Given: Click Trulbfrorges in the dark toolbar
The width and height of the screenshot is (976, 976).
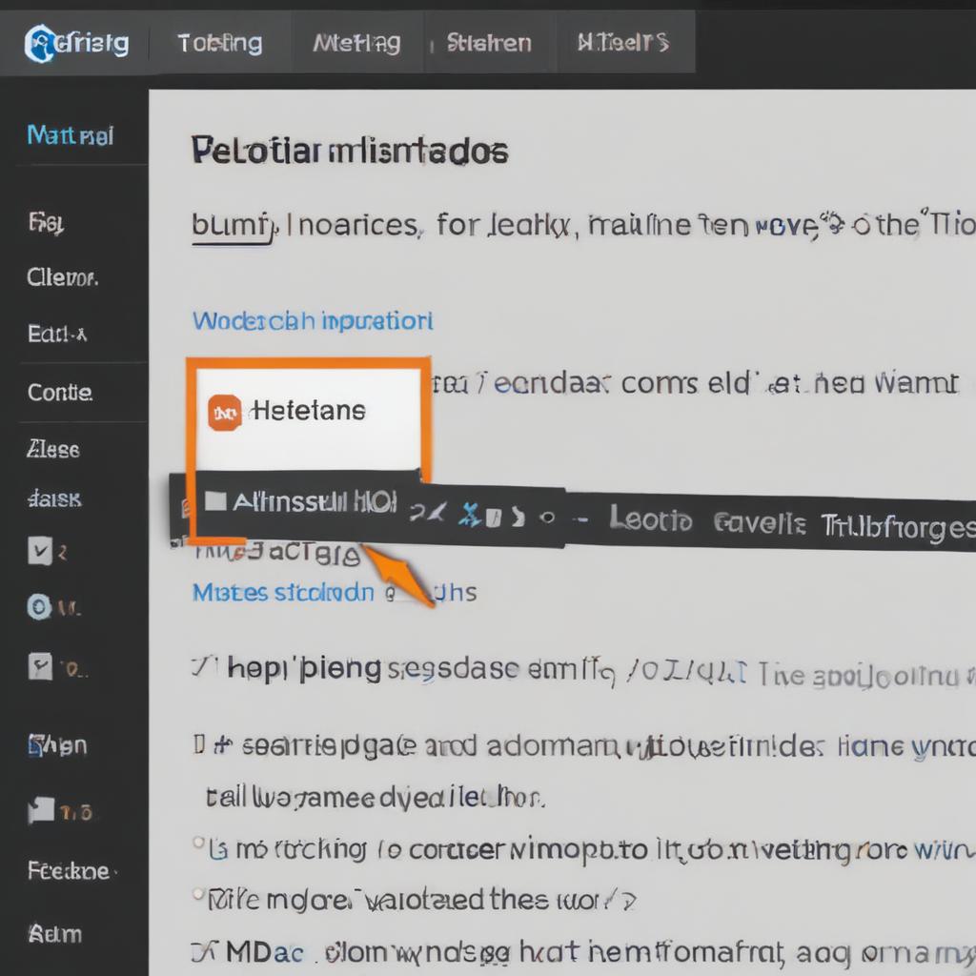Looking at the screenshot, I should (x=898, y=527).
